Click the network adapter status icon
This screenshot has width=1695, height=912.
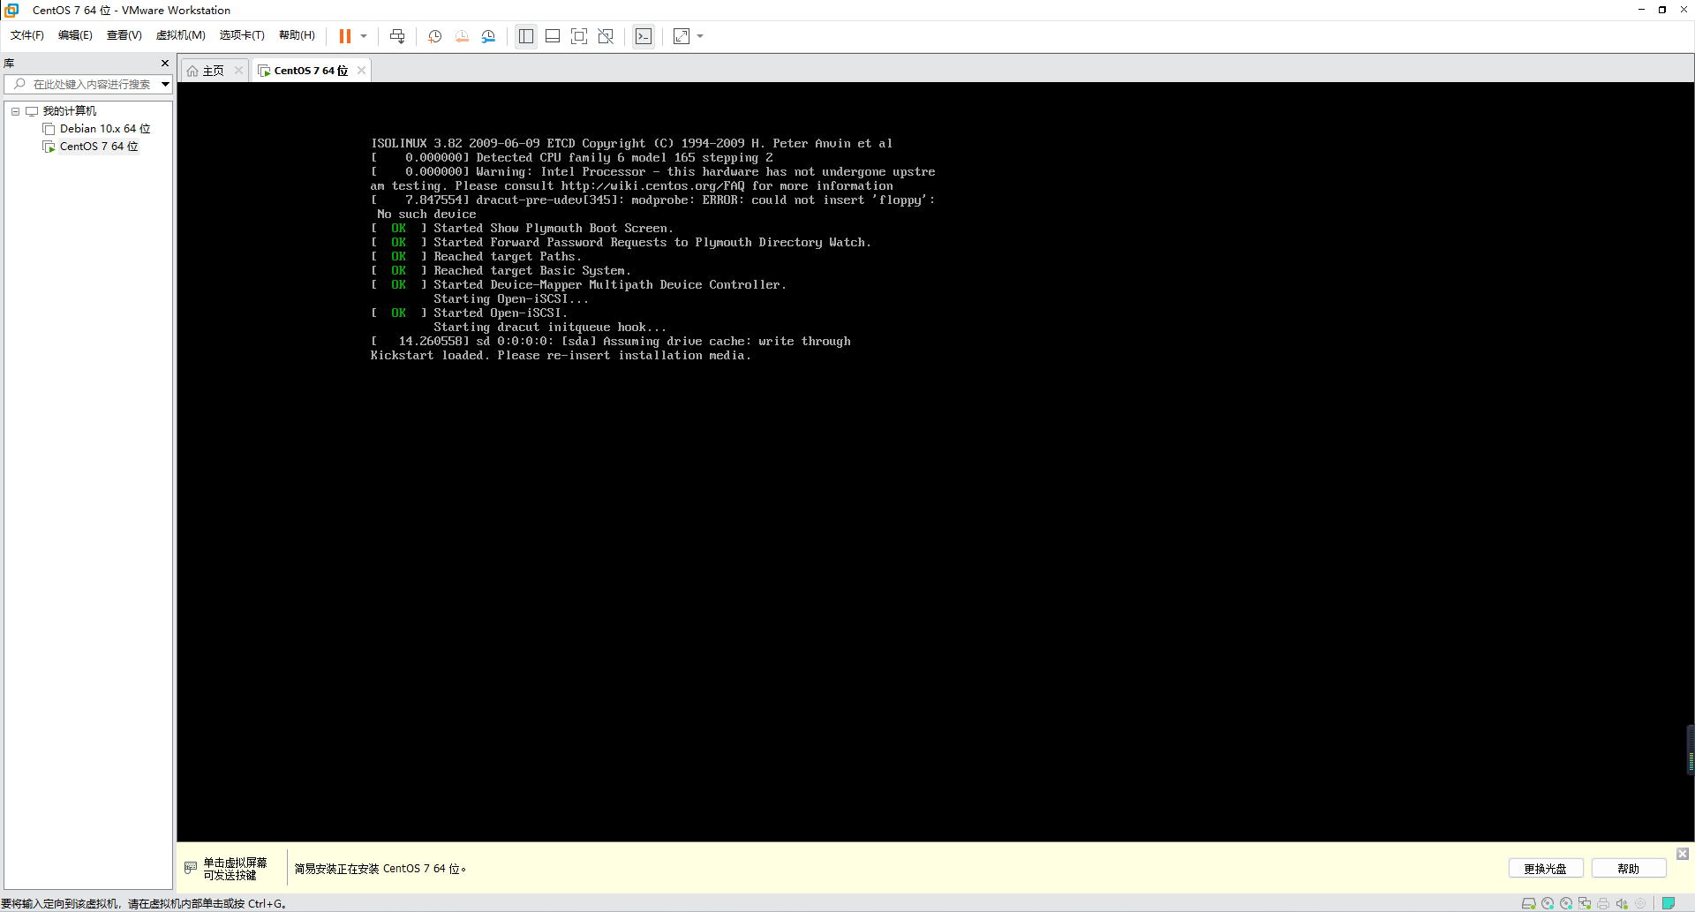(x=1585, y=903)
